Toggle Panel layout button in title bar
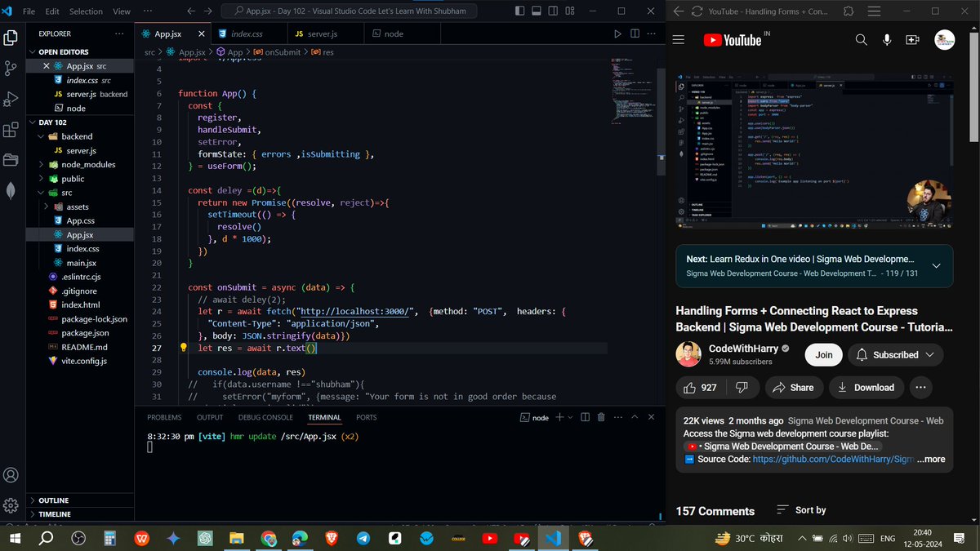This screenshot has height=551, width=980. (538, 11)
